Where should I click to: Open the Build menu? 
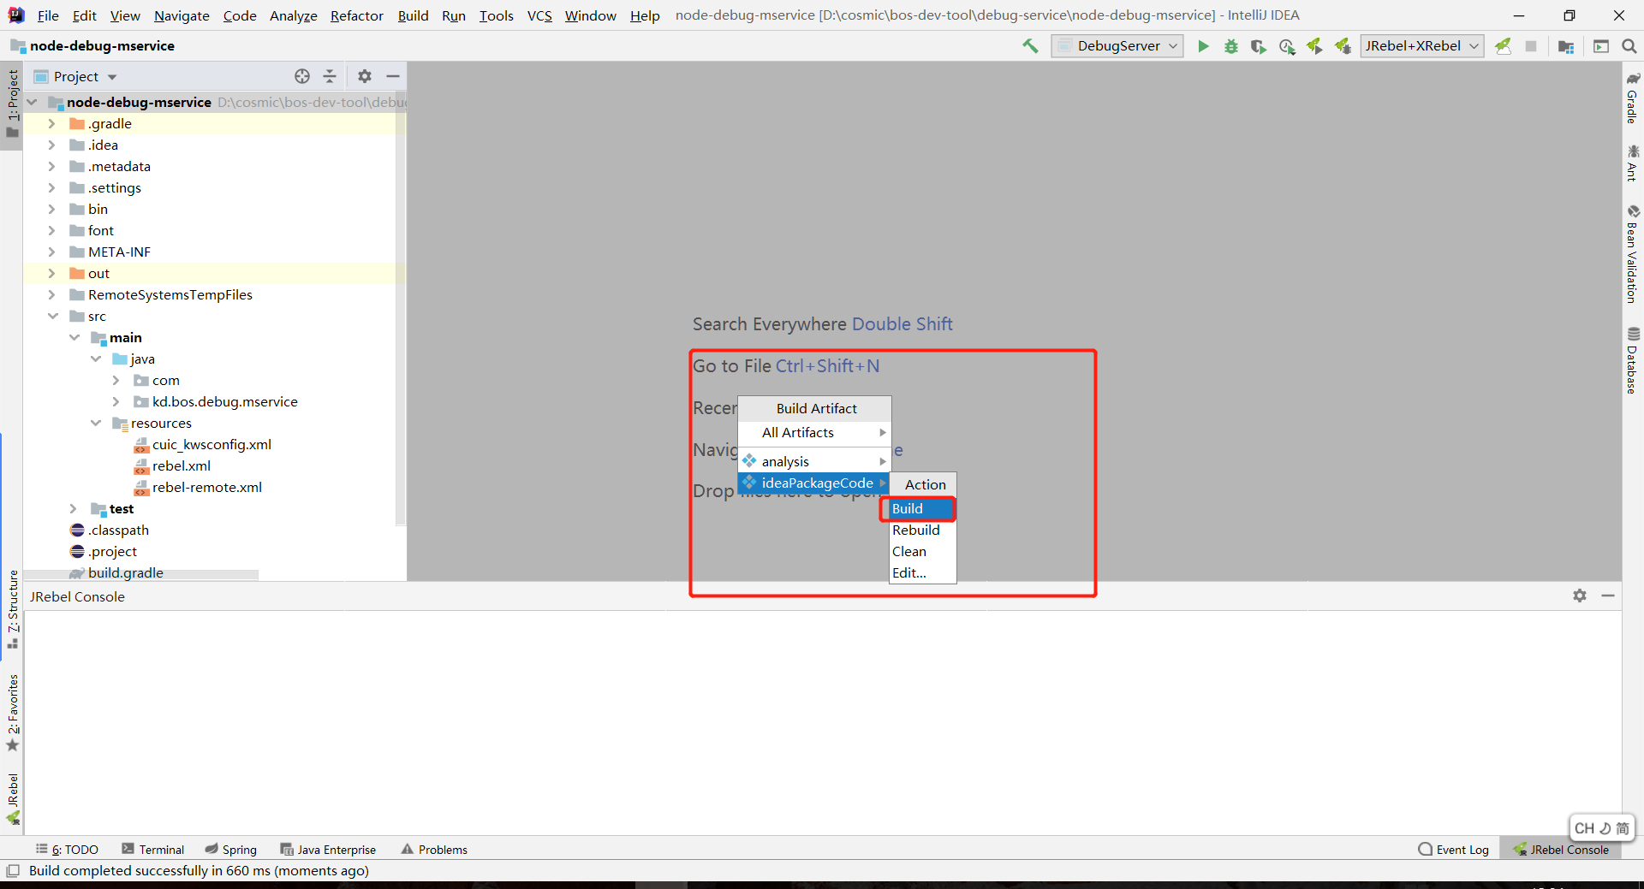click(x=413, y=15)
